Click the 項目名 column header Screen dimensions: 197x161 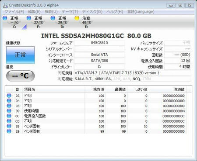coord(53,89)
